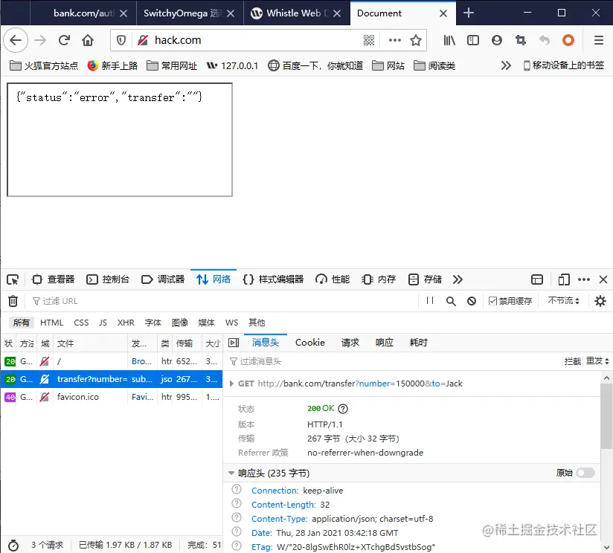Screen dimensions: 613x553
Task: Switch to the Console (控制台) tab
Action: pos(108,279)
